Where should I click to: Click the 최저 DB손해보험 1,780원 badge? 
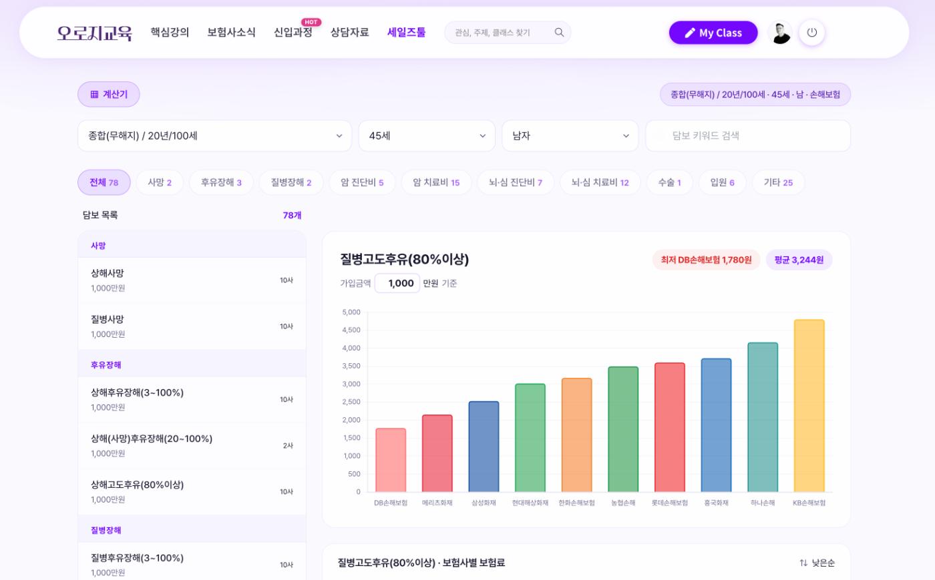coord(706,260)
